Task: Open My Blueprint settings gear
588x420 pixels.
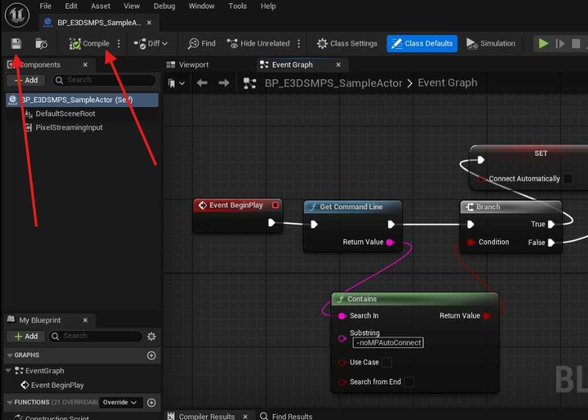Action: pos(151,336)
